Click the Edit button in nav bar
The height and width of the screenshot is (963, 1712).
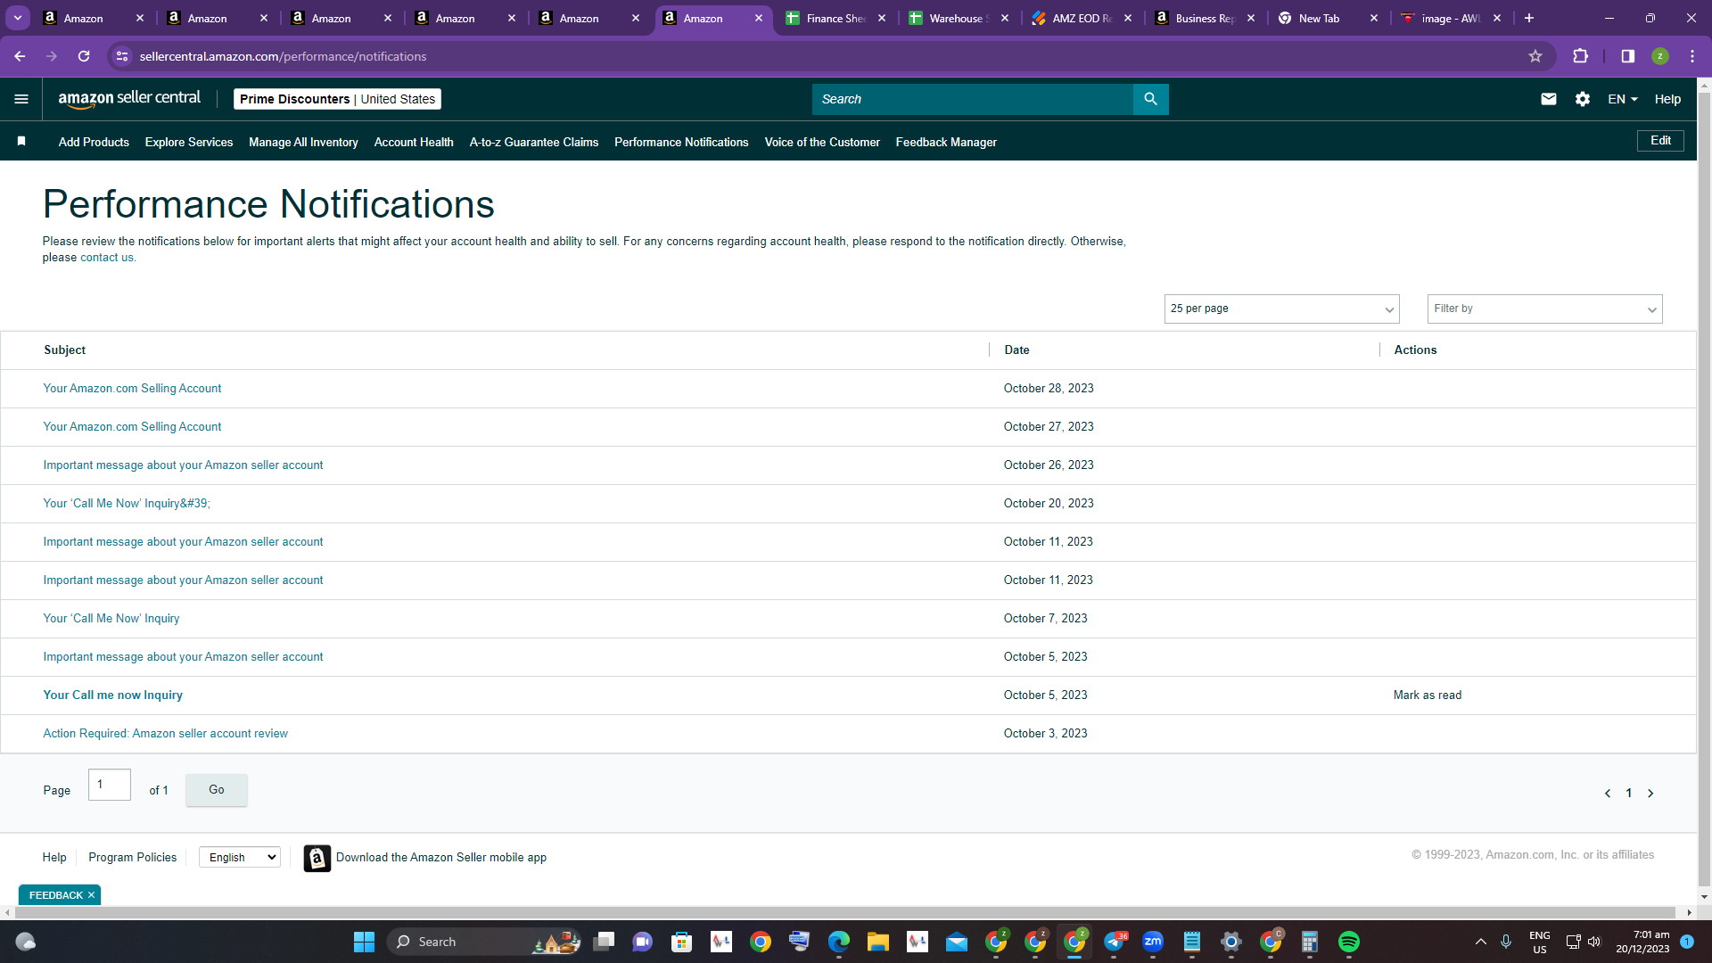pos(1660,141)
